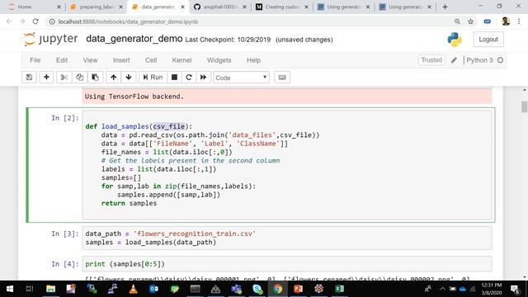Screen dimensions: 528x297
Task: Open the View menu
Action: click(90, 60)
